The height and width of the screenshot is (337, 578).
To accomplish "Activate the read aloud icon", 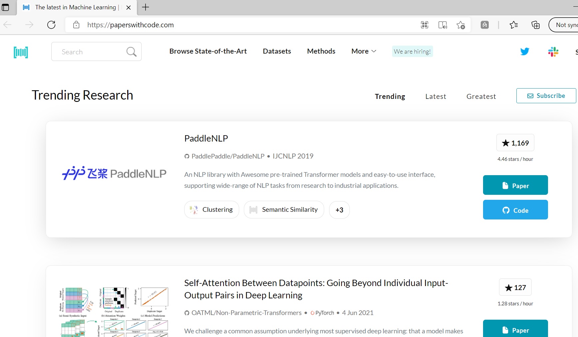I will tap(443, 25).
